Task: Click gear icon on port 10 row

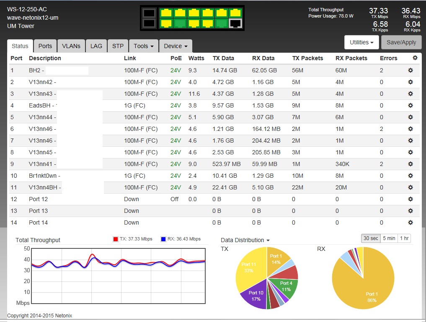Action: coord(411,176)
